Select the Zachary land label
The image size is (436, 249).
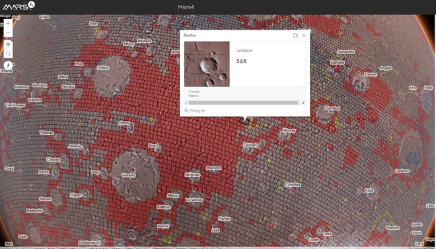click(x=250, y=145)
